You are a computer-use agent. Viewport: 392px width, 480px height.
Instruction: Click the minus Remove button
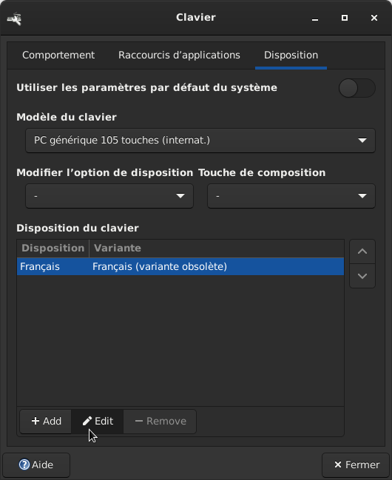tap(160, 422)
